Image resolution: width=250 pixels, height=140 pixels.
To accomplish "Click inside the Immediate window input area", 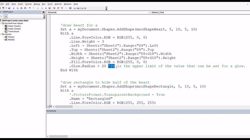I will [148, 124].
